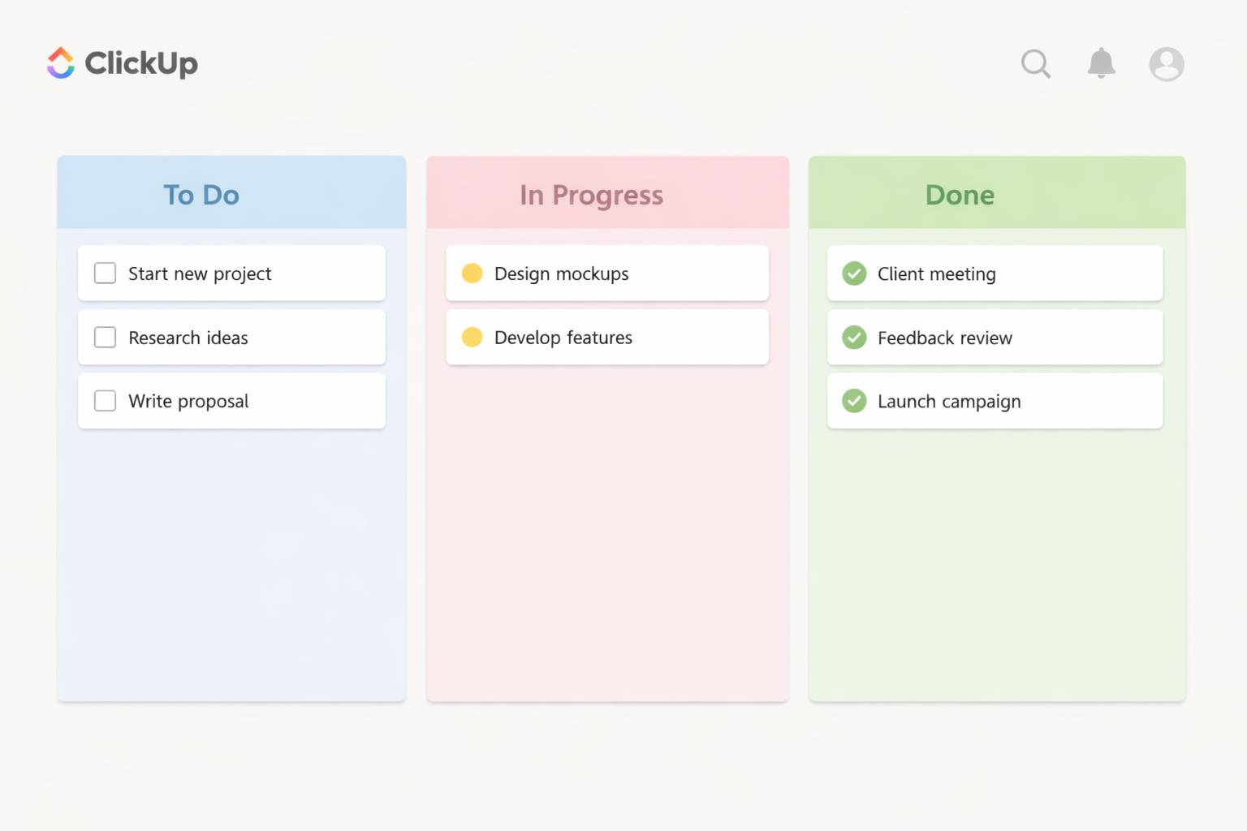Click green checkmark on Client meeting
1247x831 pixels.
coord(854,273)
